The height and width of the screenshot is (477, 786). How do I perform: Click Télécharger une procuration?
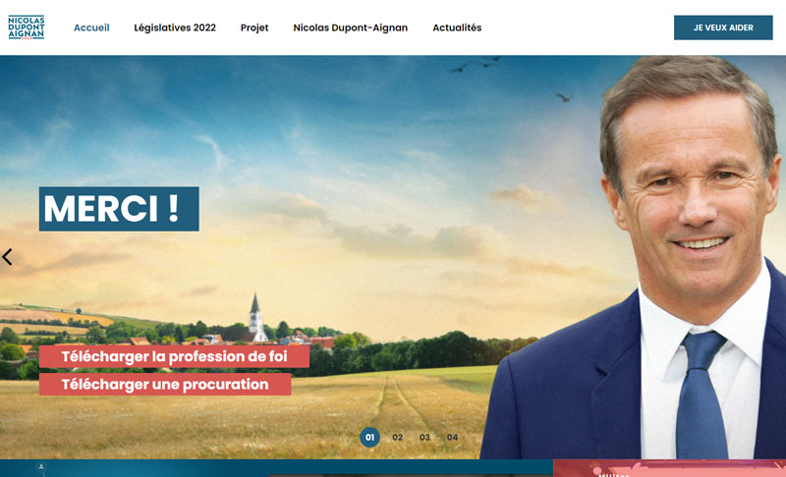click(x=165, y=385)
